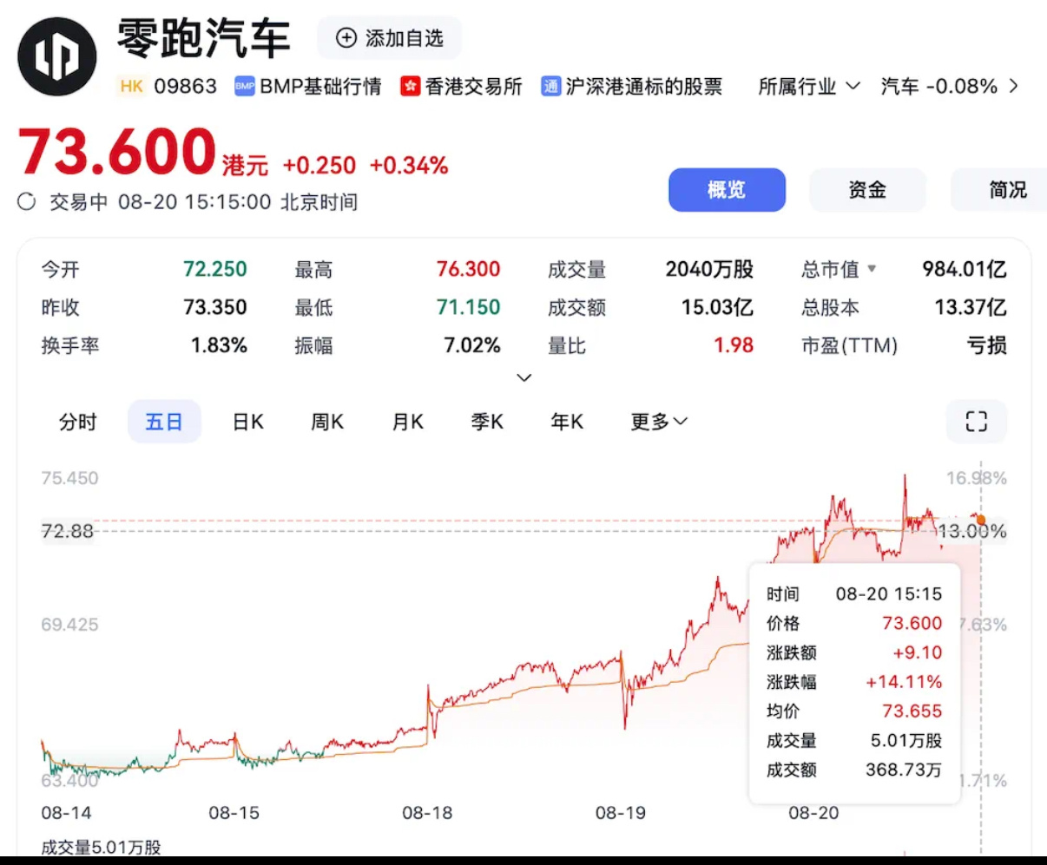
Task: Click the 通 connect-stock icon
Action: tap(550, 86)
